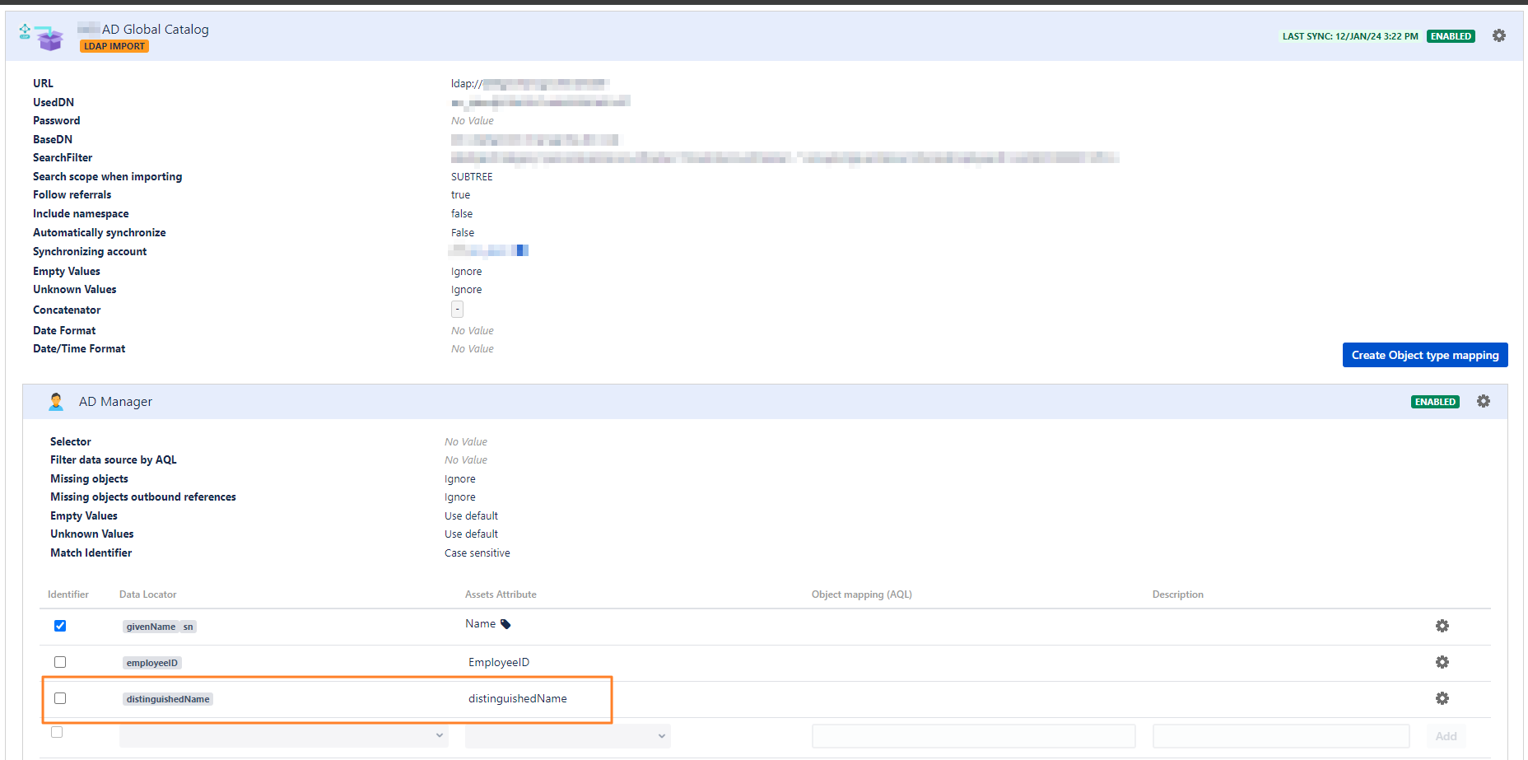This screenshot has height=760, width=1528.
Task: Select the AD Manager section heading
Action: click(114, 401)
